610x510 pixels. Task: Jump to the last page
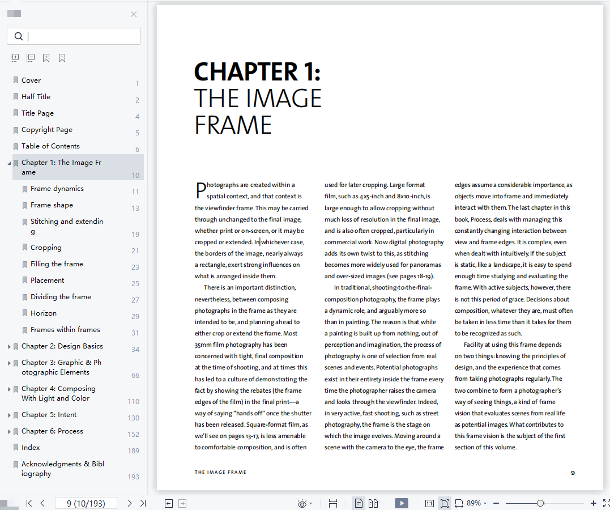point(143,503)
